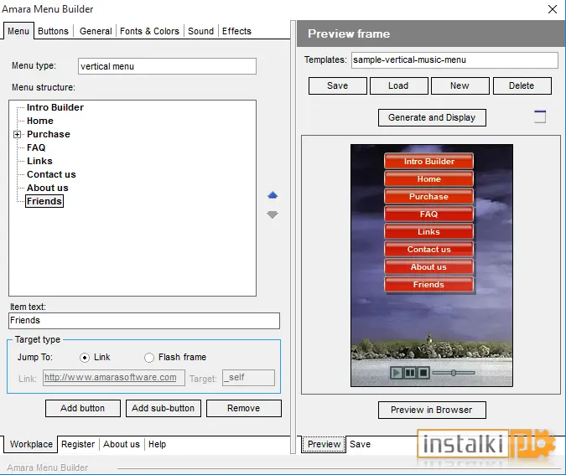Open the Effects tab
The image size is (566, 475).
pos(236,31)
